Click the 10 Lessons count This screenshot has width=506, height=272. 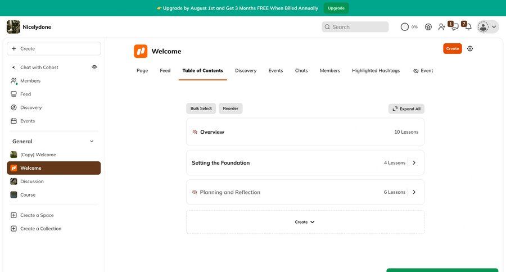point(406,132)
